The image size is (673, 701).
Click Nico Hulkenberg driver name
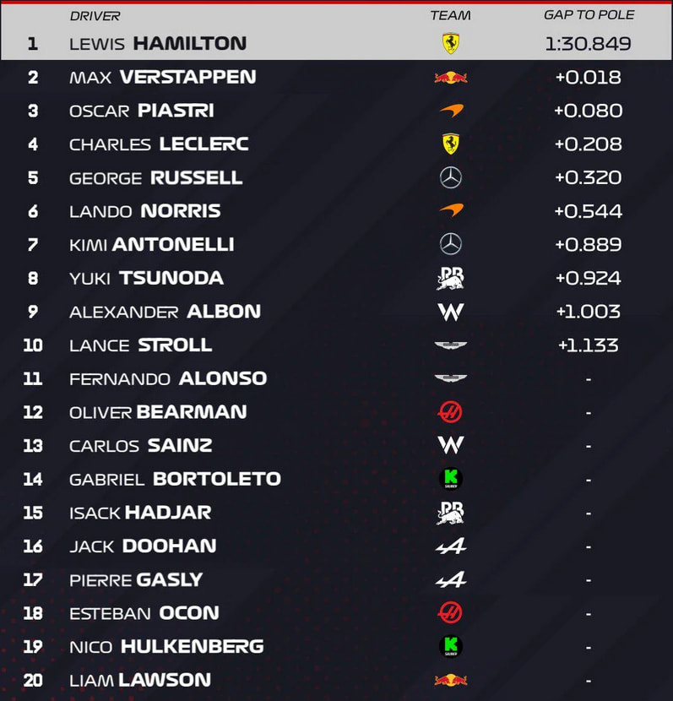coord(166,646)
